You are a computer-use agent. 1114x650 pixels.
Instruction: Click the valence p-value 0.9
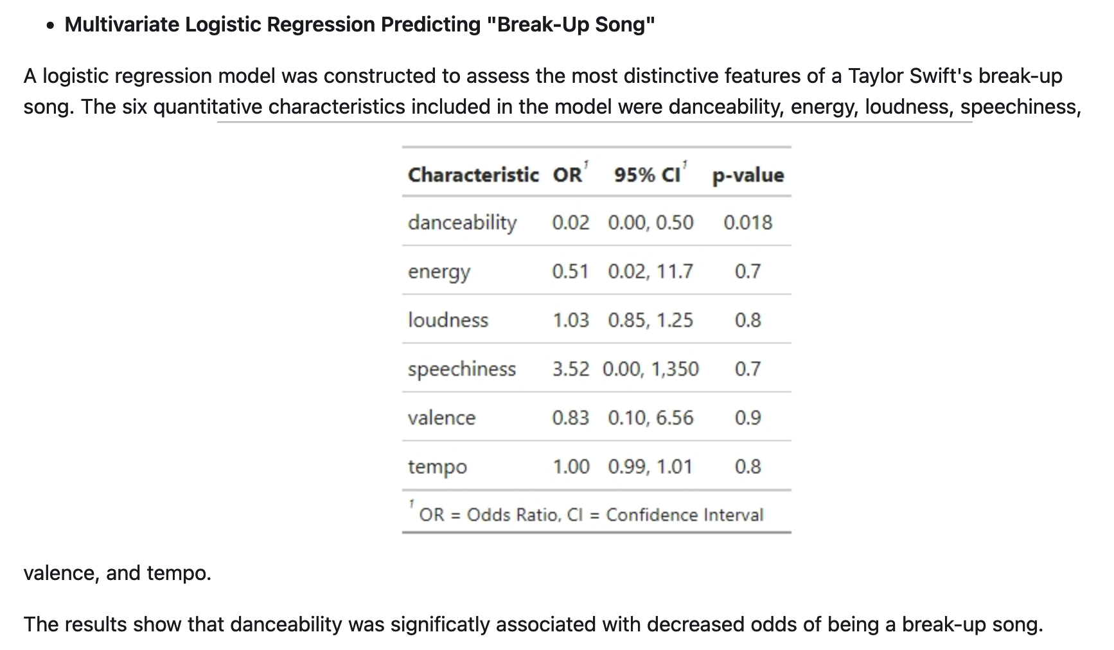click(x=748, y=418)
